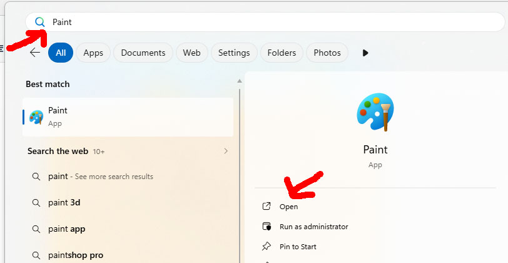Choose Run as administrator
508x263 pixels.
coord(313,226)
